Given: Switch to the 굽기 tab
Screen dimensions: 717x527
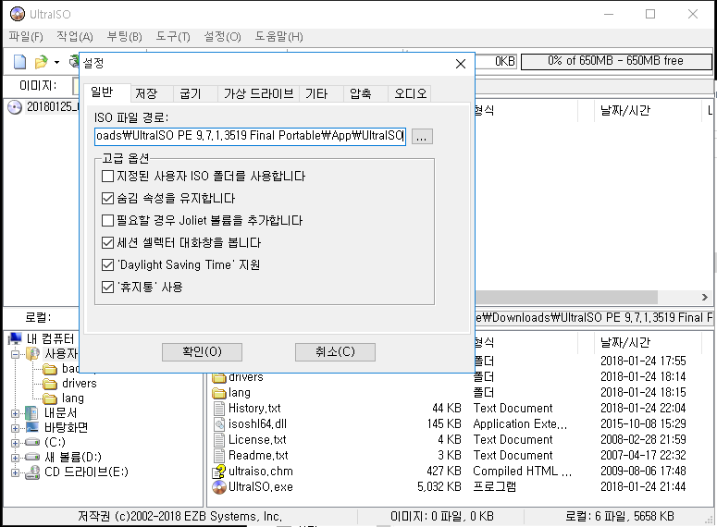Looking at the screenshot, I should click(x=194, y=93).
